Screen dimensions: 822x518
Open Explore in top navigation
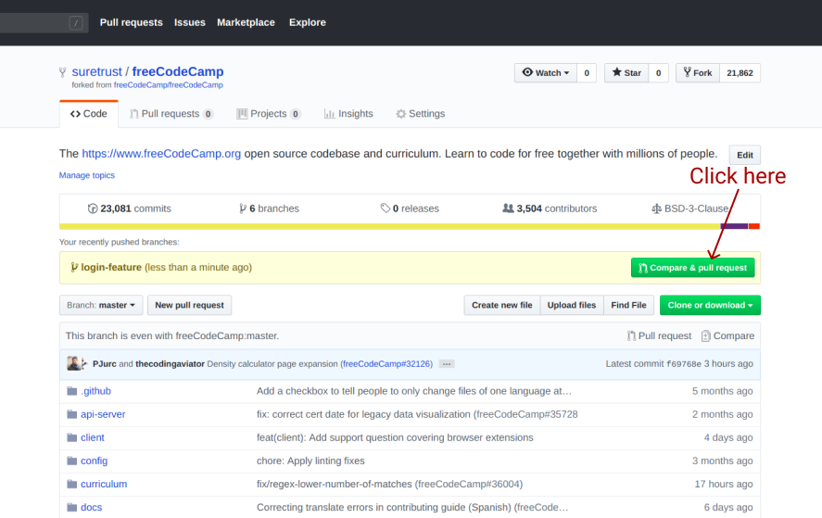307,22
